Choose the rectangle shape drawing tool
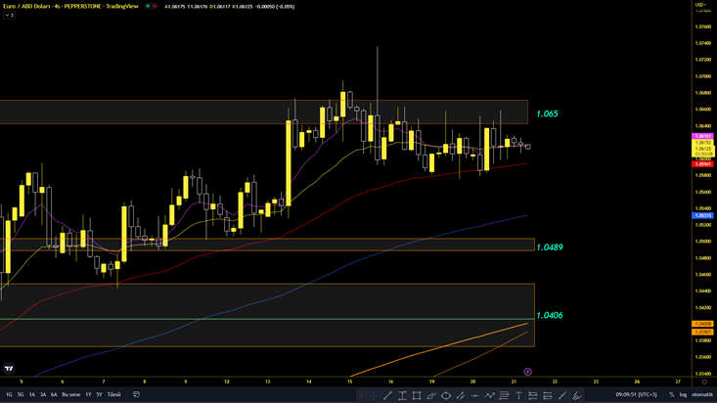Viewport: 717px width, 403px height. pyautogui.click(x=417, y=395)
